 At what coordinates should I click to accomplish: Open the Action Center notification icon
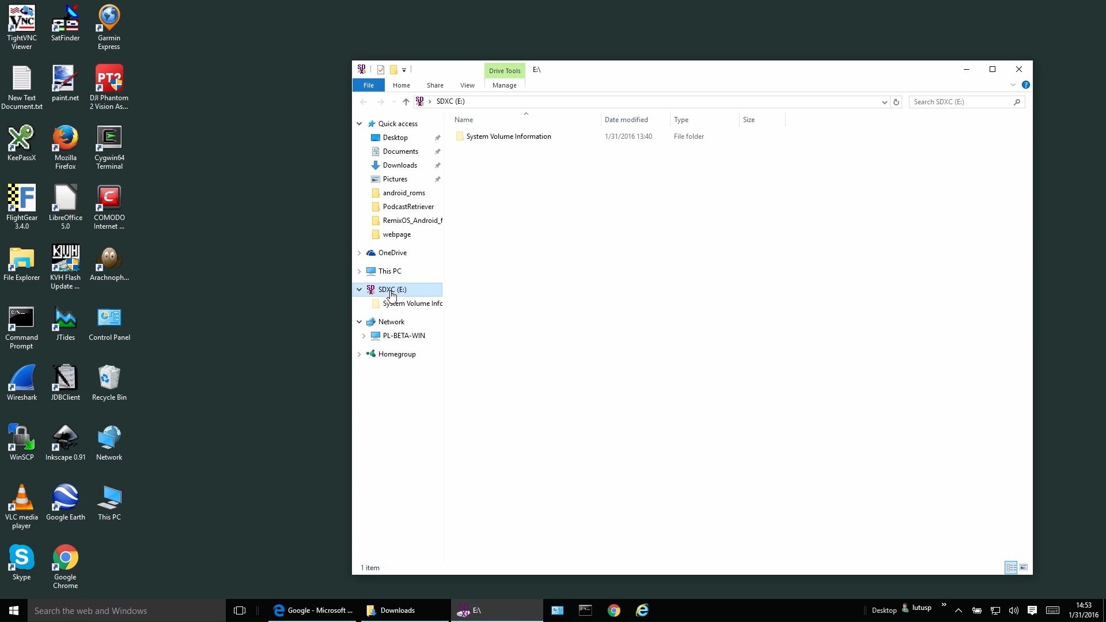point(1032,610)
